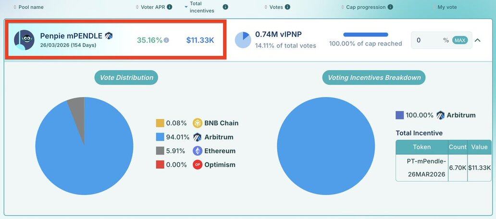Click the Total incentives info icon
This screenshot has height=219, width=496.
(x=225, y=7)
